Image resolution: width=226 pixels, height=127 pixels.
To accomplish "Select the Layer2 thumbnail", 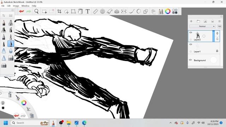I will click(x=198, y=35).
